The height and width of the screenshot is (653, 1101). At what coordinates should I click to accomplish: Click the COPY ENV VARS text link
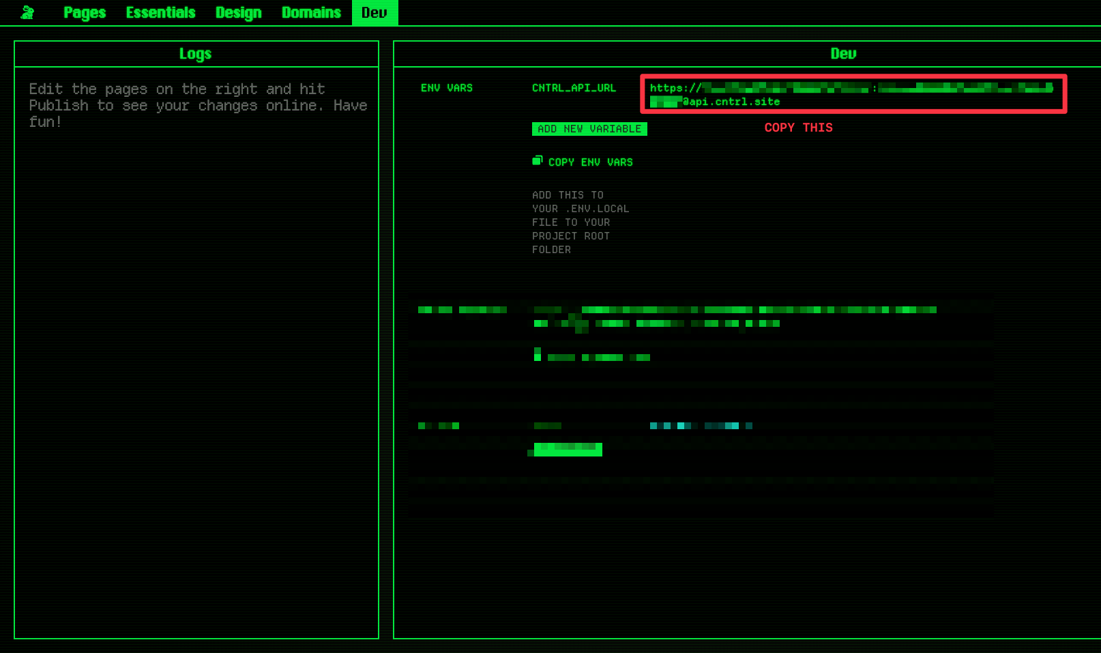[590, 162]
